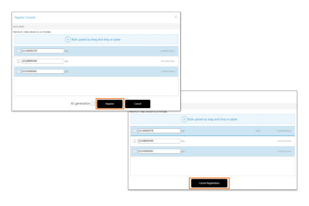Click the 10140000378 field in the uploading dialog
Screen dimensions: 309x206
(x=159, y=131)
